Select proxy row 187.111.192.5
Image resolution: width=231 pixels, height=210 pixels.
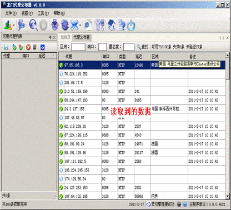click(x=142, y=161)
